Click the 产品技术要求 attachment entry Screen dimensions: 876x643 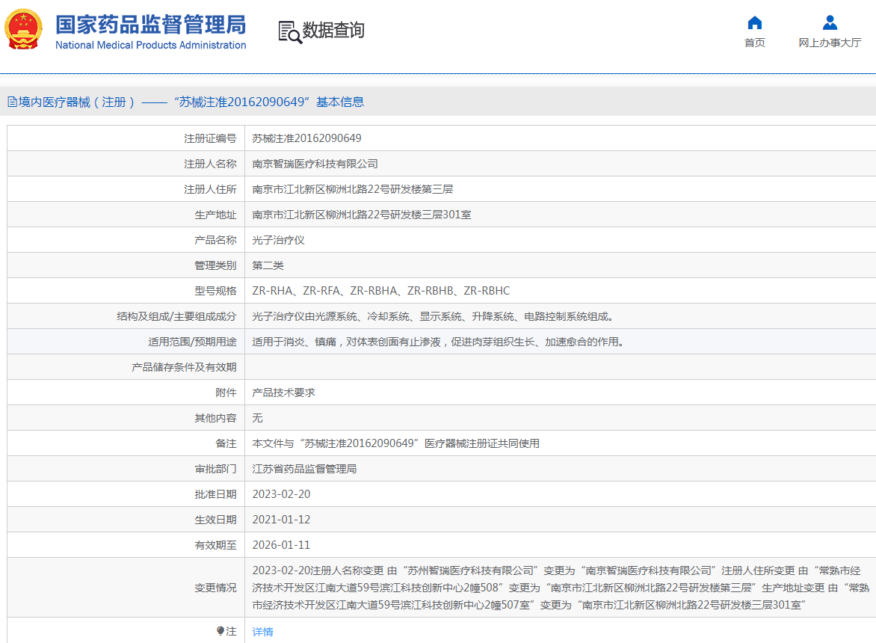[x=284, y=393]
